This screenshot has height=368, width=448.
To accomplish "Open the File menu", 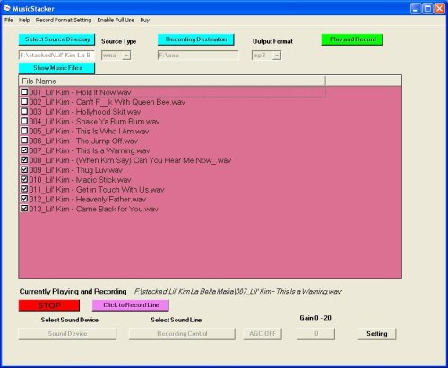I will pyautogui.click(x=9, y=20).
